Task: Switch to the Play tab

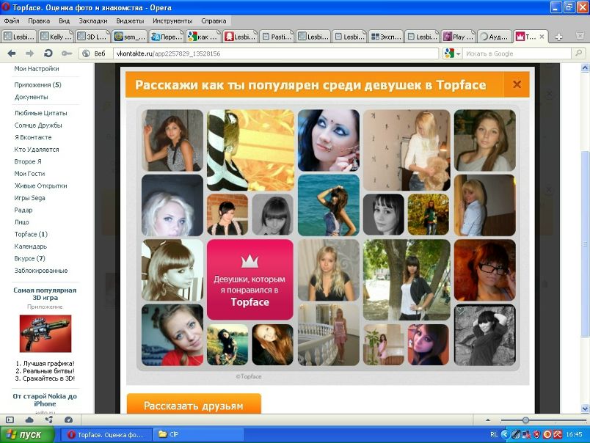Action: (458, 37)
